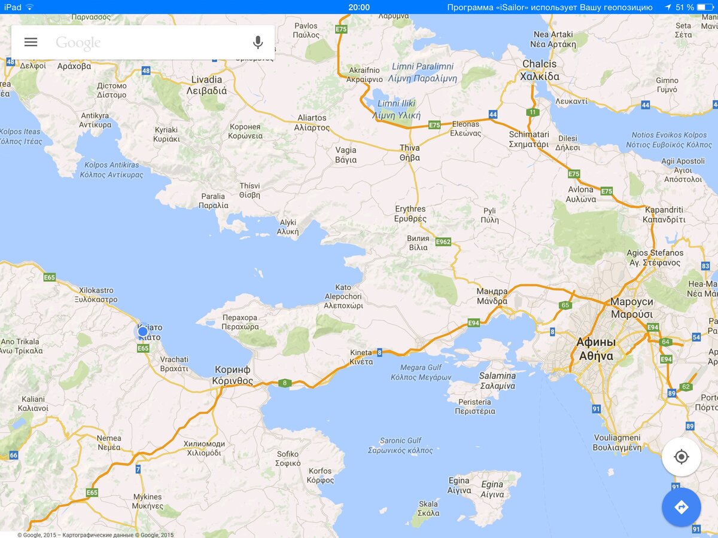Open directions with blue arrow button
Viewport: 718px width, 538px height.
pos(682,507)
